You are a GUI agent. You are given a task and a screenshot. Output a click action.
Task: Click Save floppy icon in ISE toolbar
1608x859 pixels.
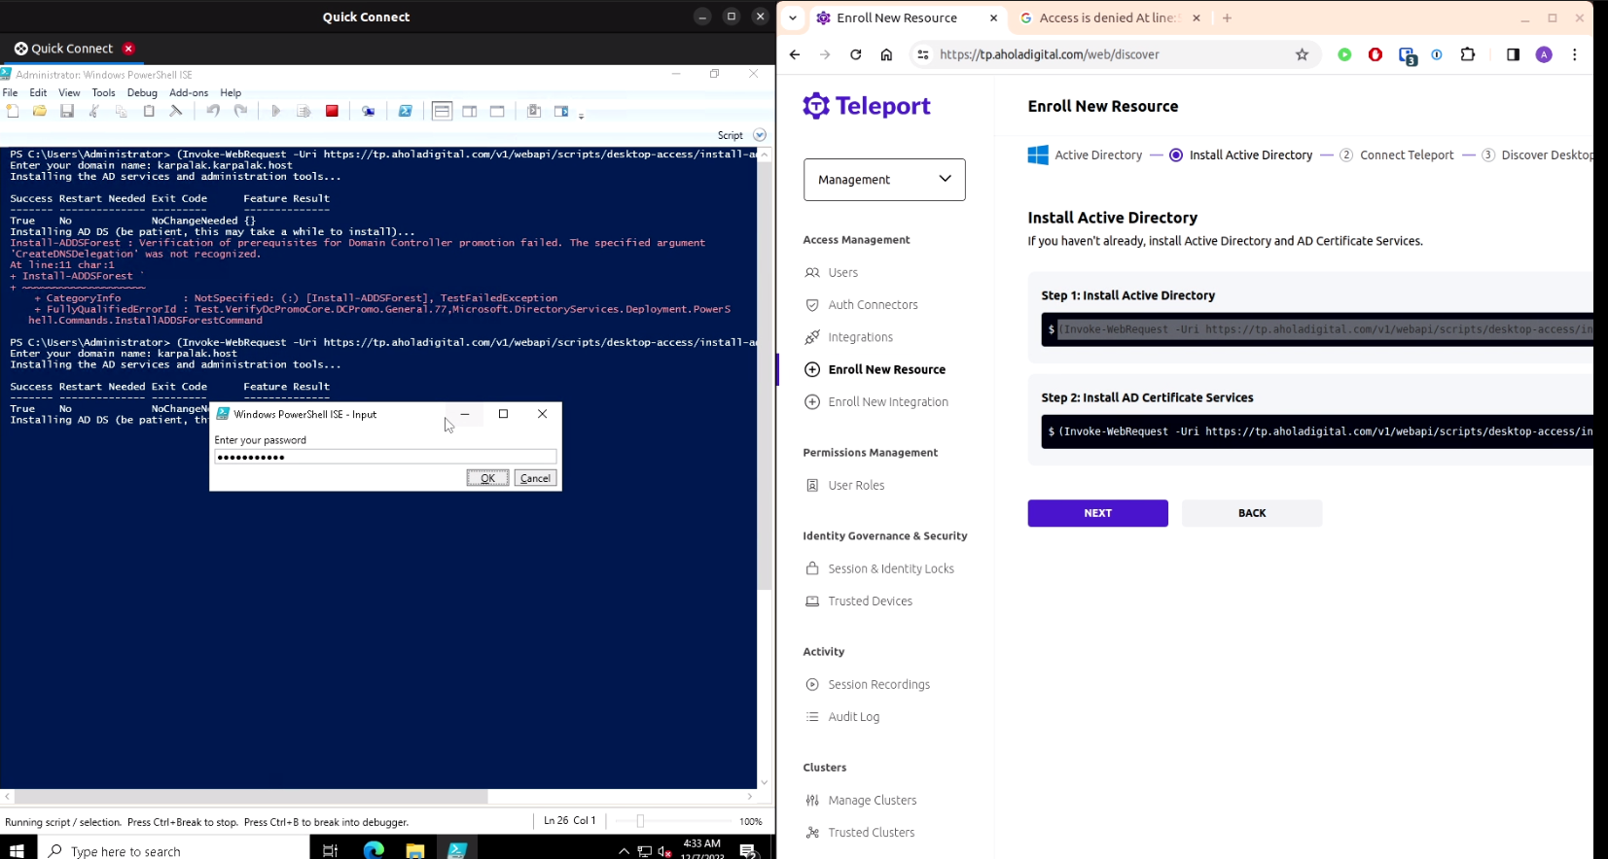click(67, 111)
